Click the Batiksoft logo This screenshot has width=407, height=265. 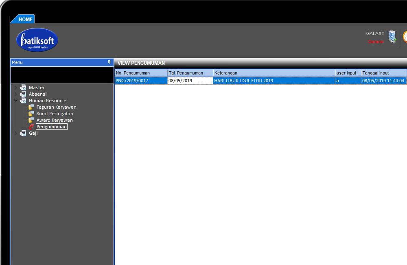pos(37,40)
